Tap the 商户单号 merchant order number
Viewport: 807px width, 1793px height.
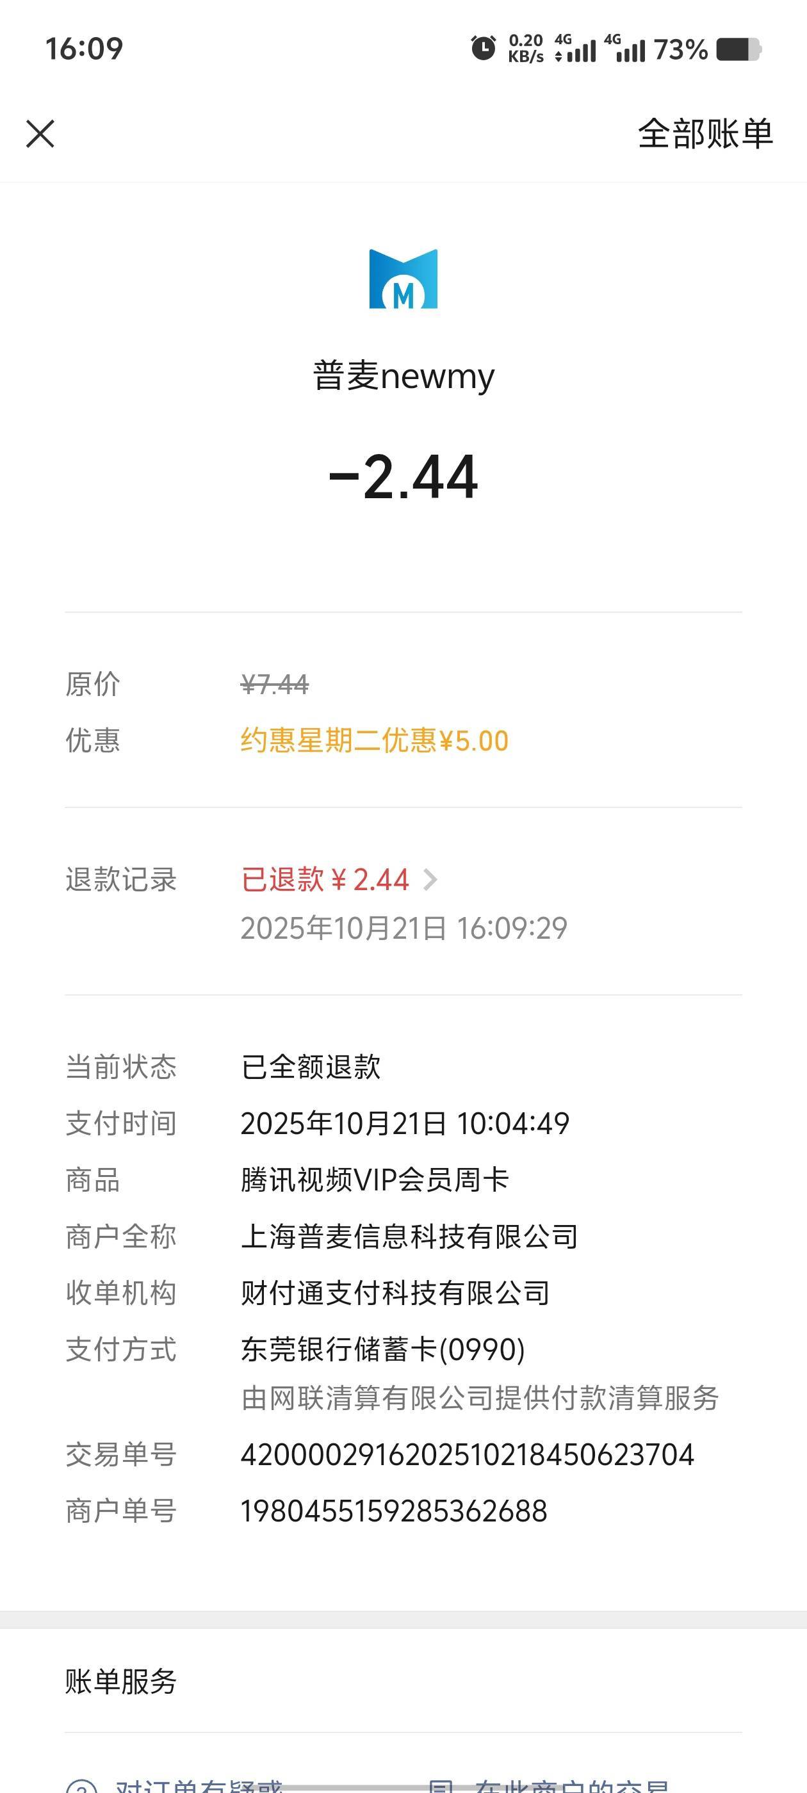click(x=393, y=1511)
